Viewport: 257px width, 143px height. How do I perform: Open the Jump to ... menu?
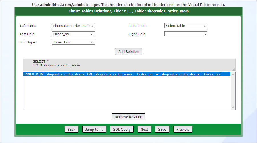click(x=94, y=129)
